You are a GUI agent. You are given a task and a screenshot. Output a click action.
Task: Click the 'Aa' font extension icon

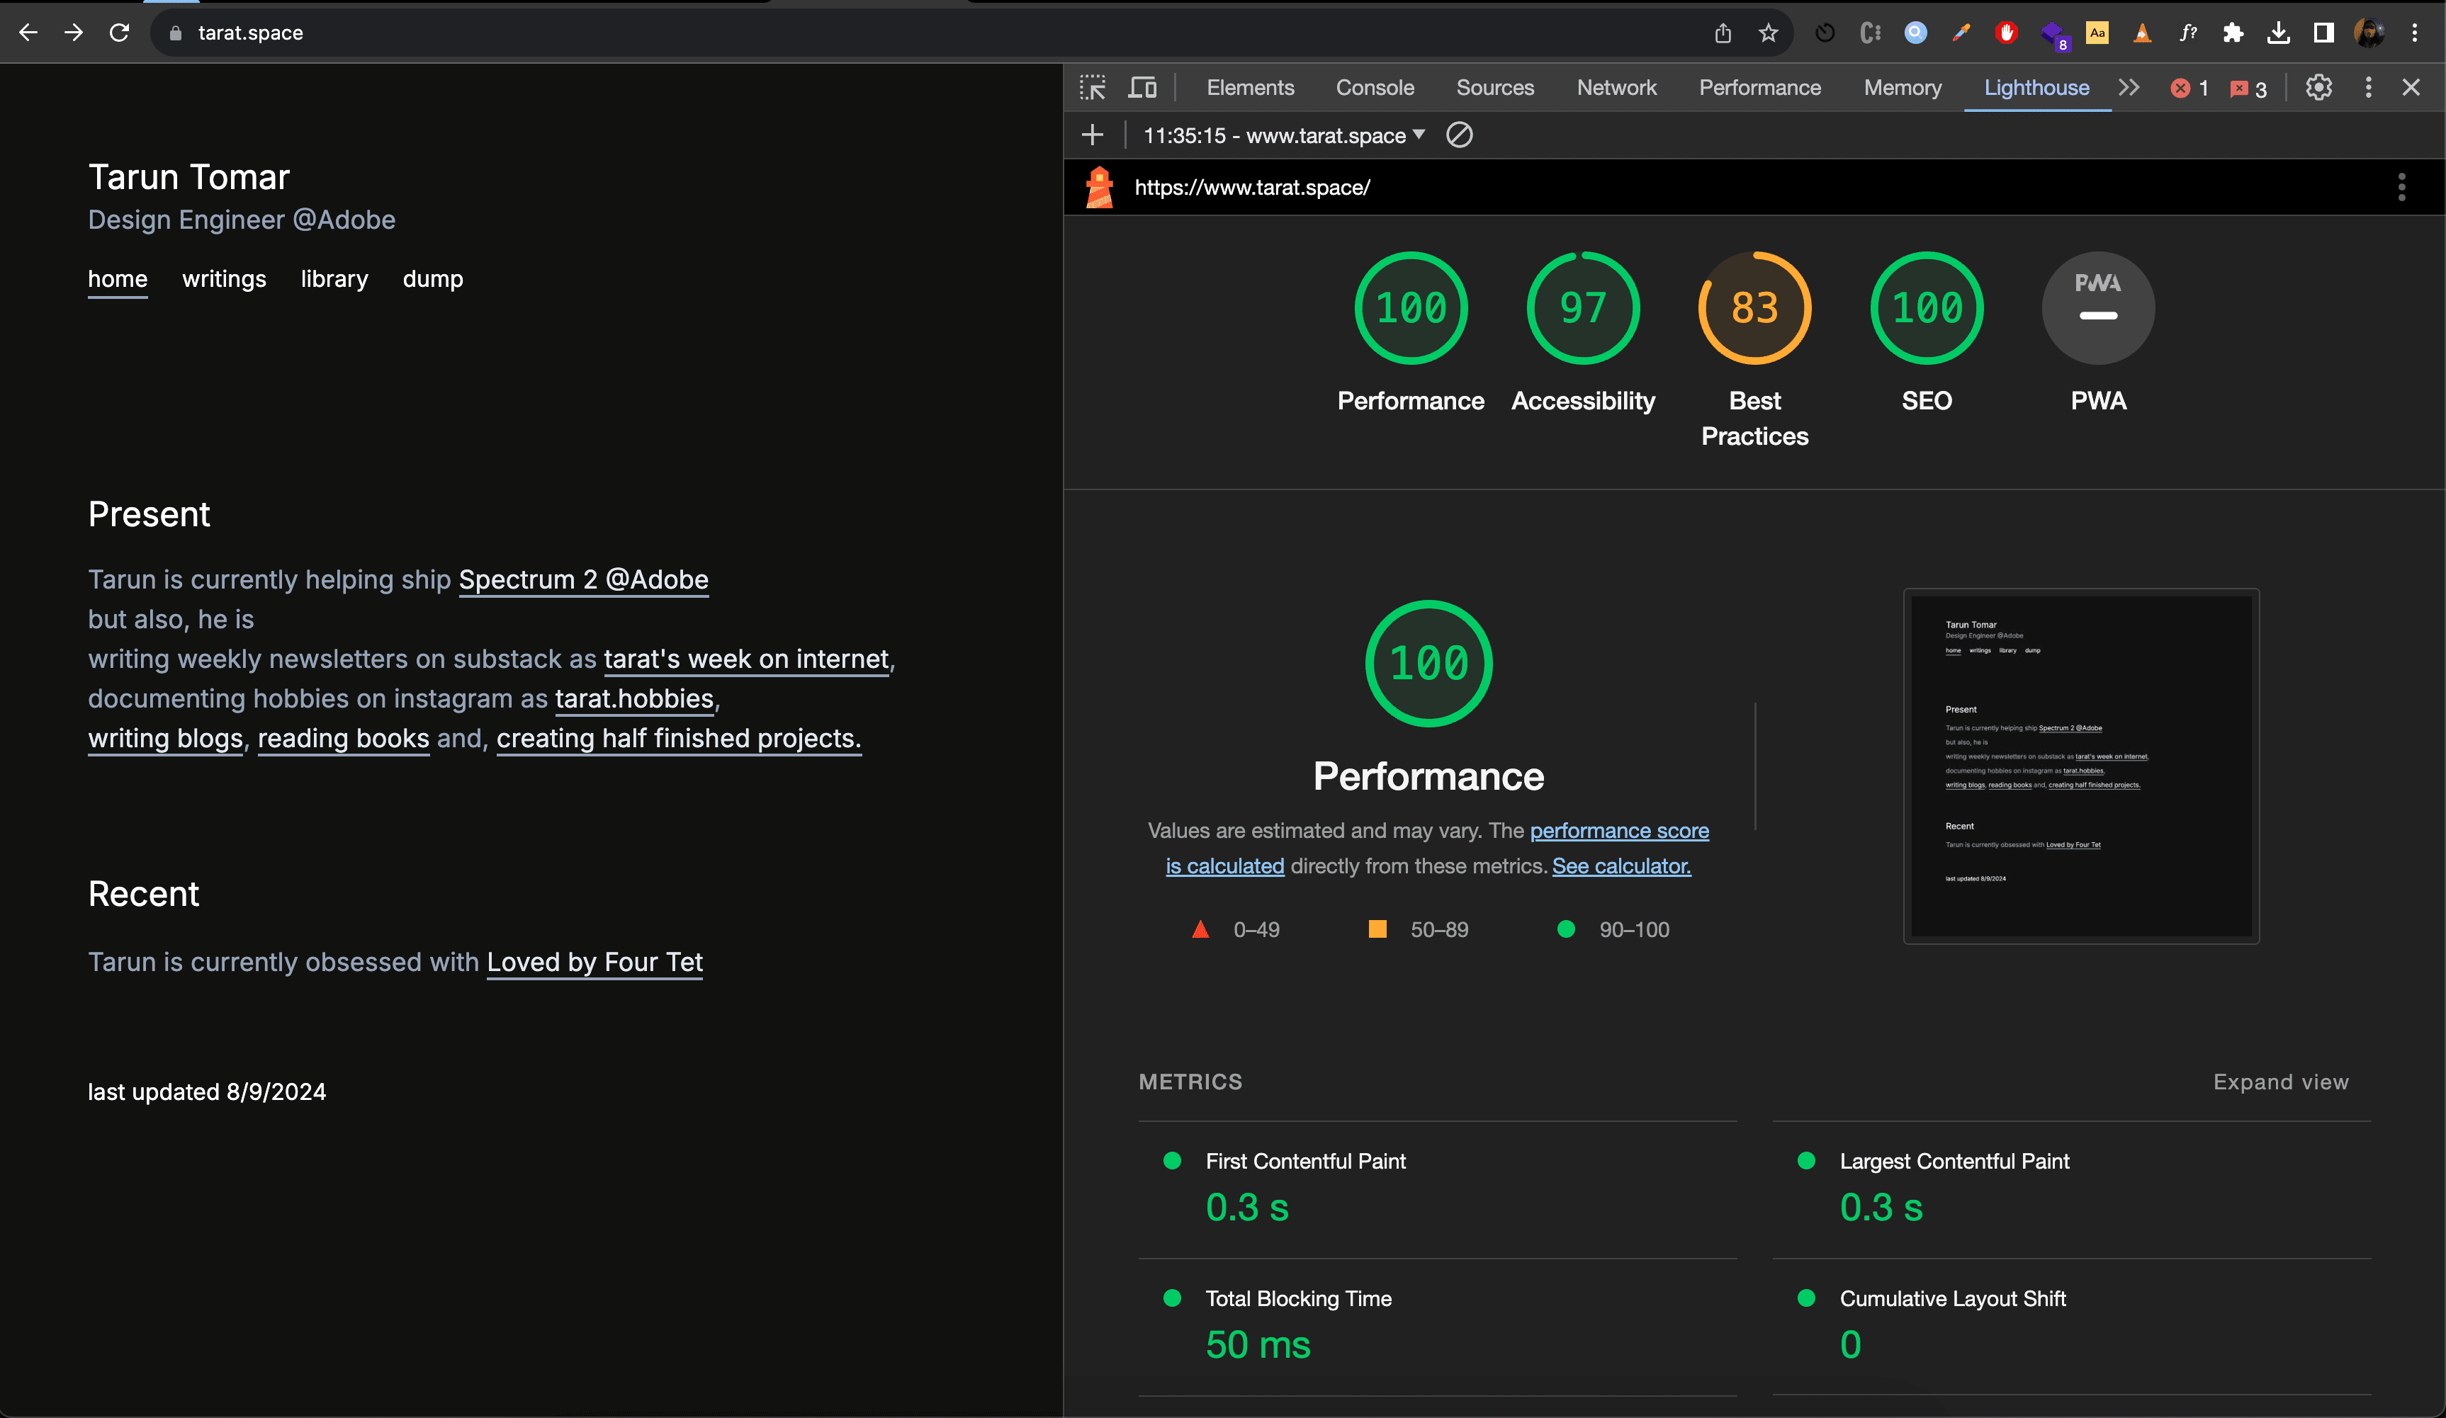2097,33
